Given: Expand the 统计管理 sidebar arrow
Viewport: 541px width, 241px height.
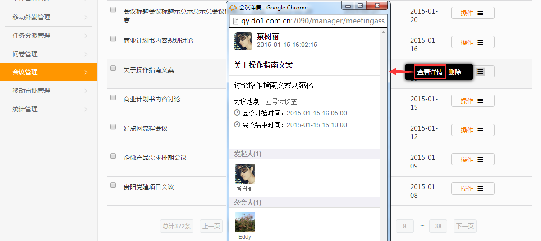Looking at the screenshot, I should coord(86,109).
